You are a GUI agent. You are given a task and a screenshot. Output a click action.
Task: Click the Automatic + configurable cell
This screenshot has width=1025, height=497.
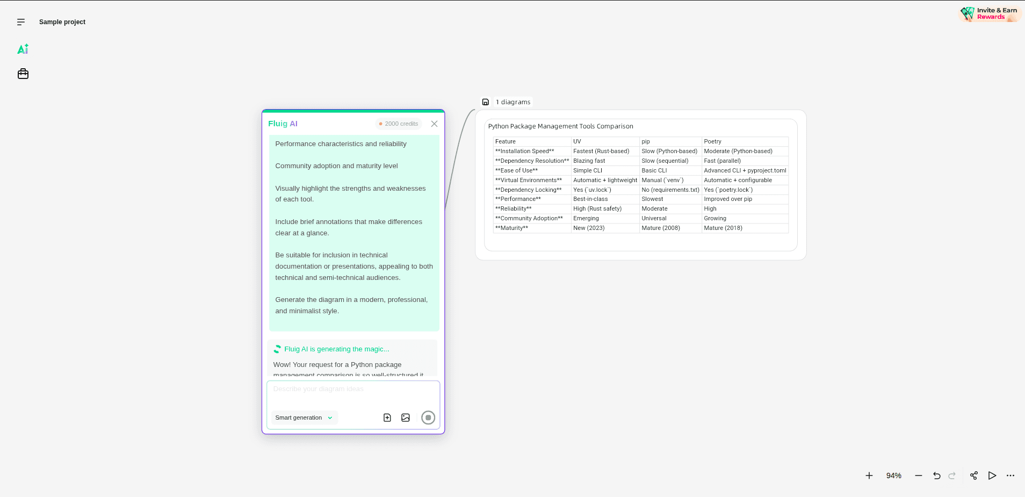(745, 180)
